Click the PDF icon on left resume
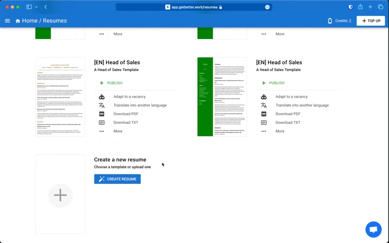 point(102,114)
